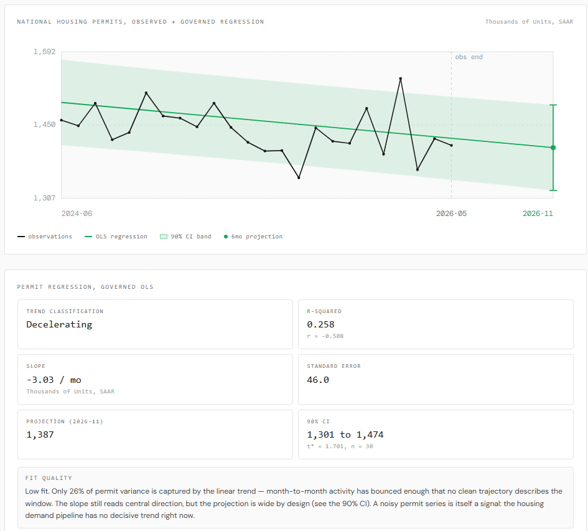Click the 'r = -0.508' correlation text
Viewport: 588px width, 531px height.
tap(325, 336)
